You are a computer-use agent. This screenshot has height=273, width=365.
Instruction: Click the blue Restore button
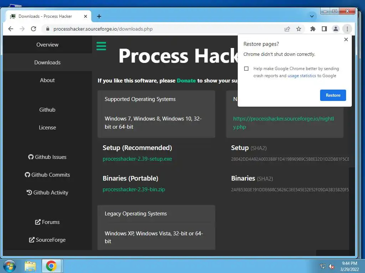(x=333, y=95)
